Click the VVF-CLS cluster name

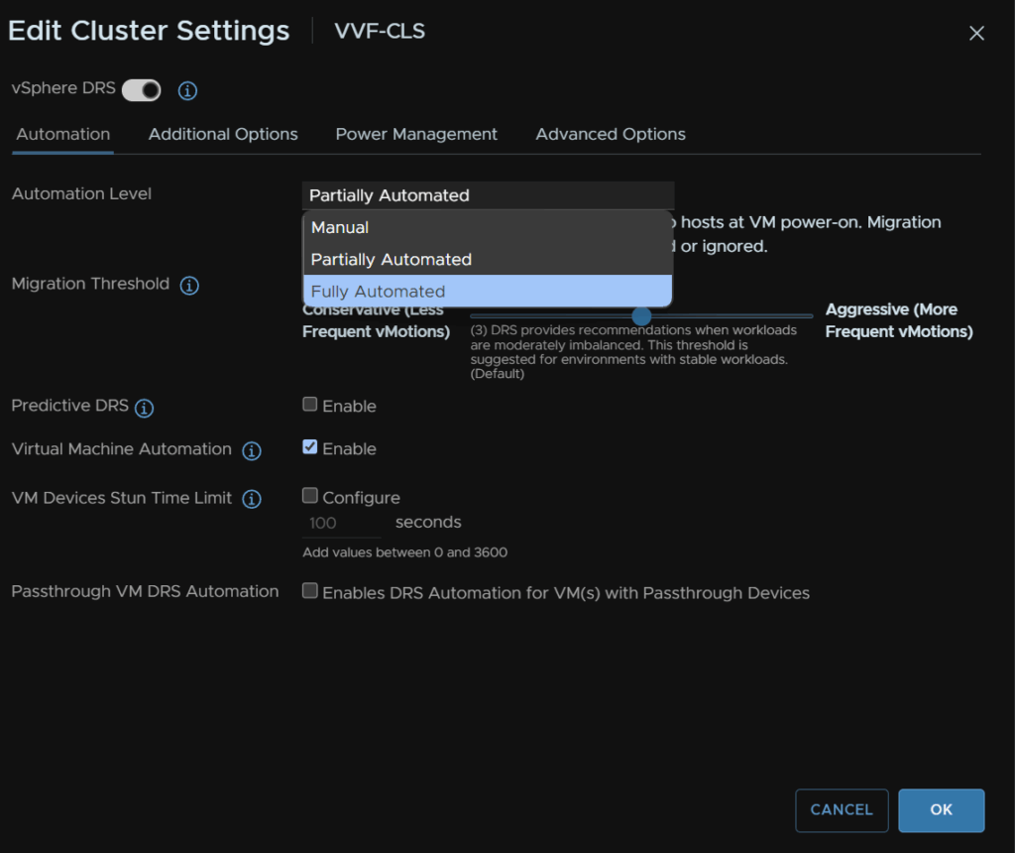(380, 31)
